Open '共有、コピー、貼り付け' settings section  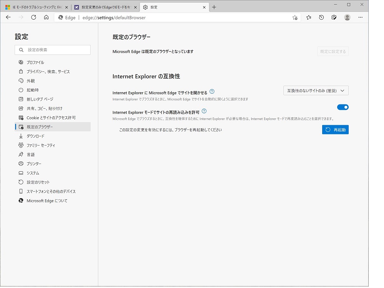point(52,109)
